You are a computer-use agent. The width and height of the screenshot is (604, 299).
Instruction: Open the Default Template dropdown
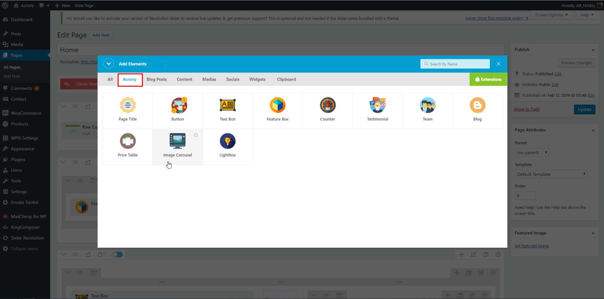click(551, 174)
